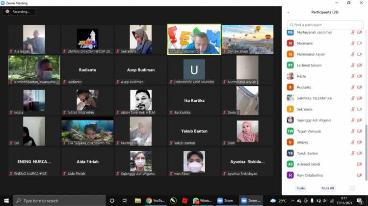Select Eva Sulyana_diskominfo underwater tile

87,131
